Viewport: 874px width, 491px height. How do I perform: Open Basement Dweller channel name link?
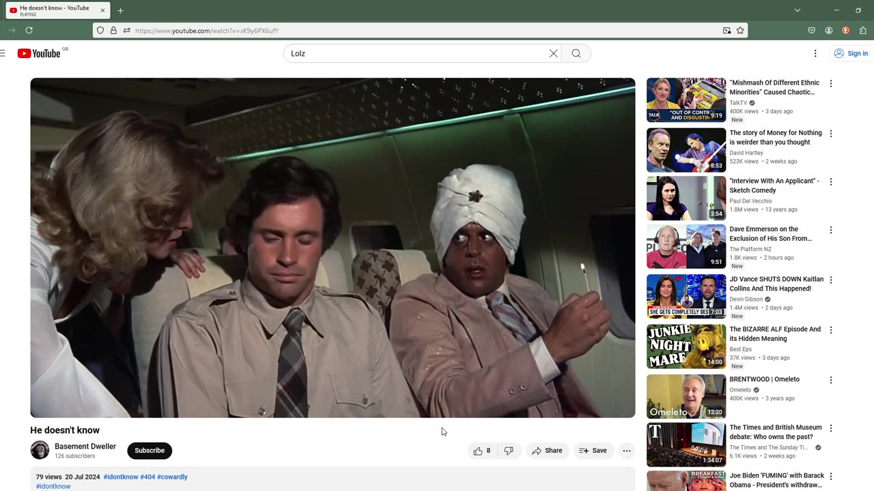click(x=85, y=447)
